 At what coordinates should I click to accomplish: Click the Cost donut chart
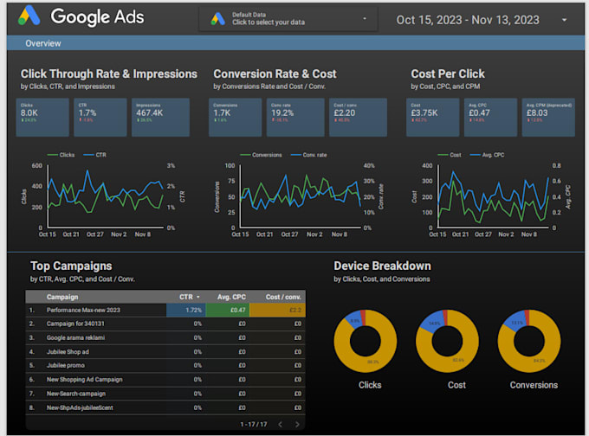(x=447, y=341)
